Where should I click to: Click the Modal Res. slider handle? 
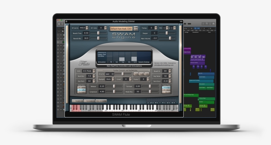pyautogui.click(x=150, y=92)
